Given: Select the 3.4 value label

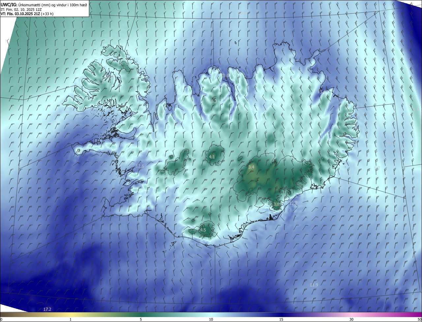Looking at the screenshot, I should pyautogui.click(x=251, y=167).
